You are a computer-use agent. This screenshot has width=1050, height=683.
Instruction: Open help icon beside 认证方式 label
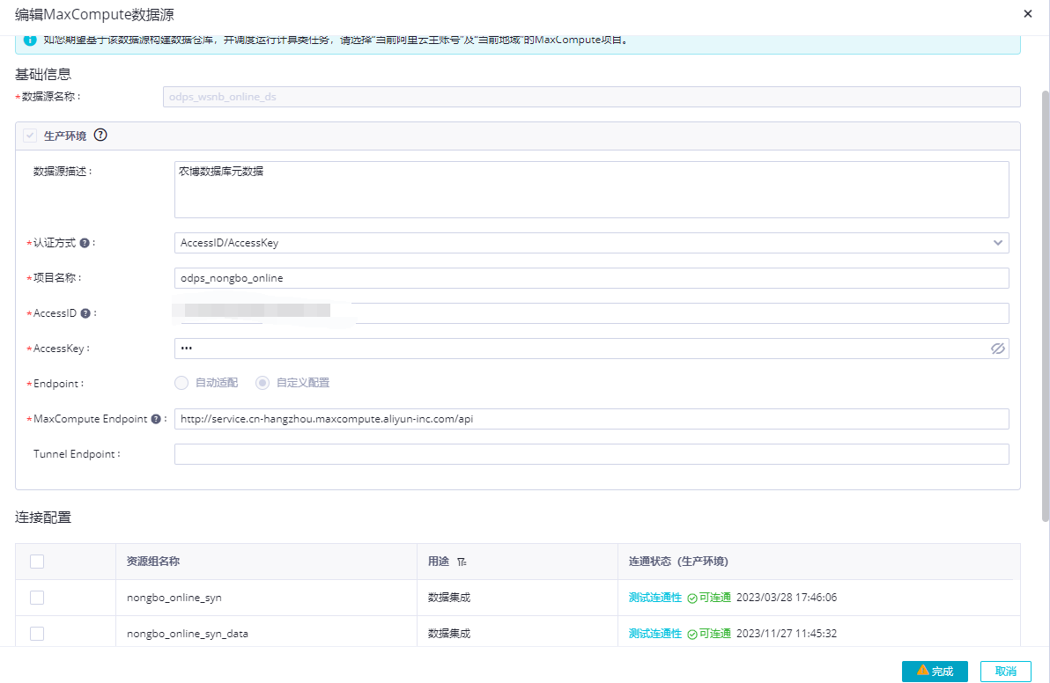point(85,243)
